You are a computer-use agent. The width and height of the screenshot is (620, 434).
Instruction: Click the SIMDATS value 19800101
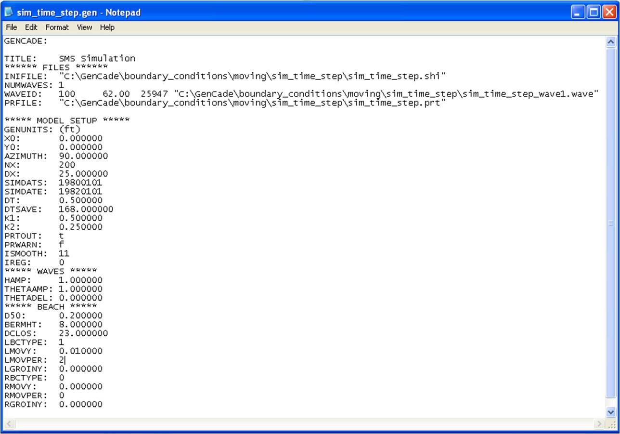pyautogui.click(x=80, y=183)
